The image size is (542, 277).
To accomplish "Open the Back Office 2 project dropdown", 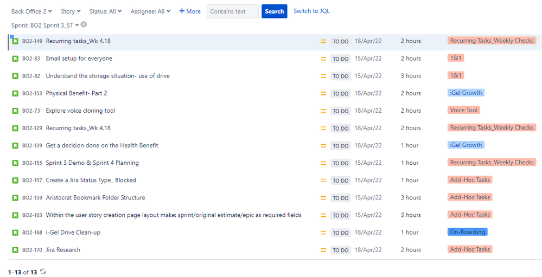I will [31, 11].
